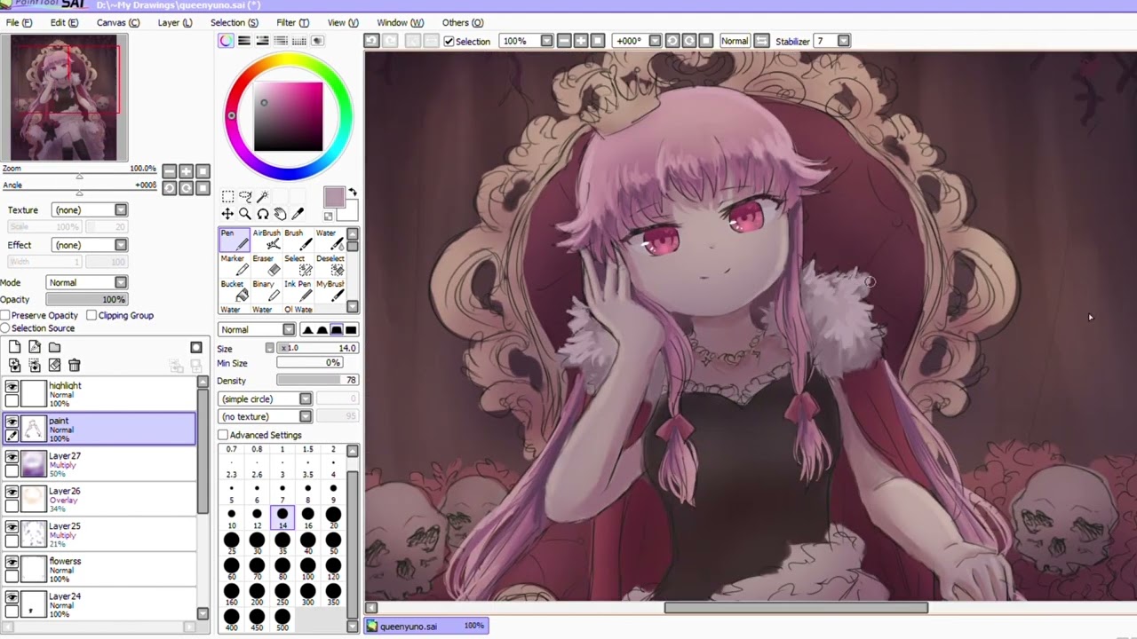Adjust the layer Opacity slider
Screen dimensions: 1137x639
[x=87, y=300]
